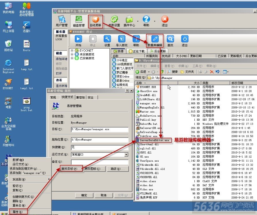Choose 发送到 in the context menu
Viewport: 257px width, 215px height.
coord(29,180)
